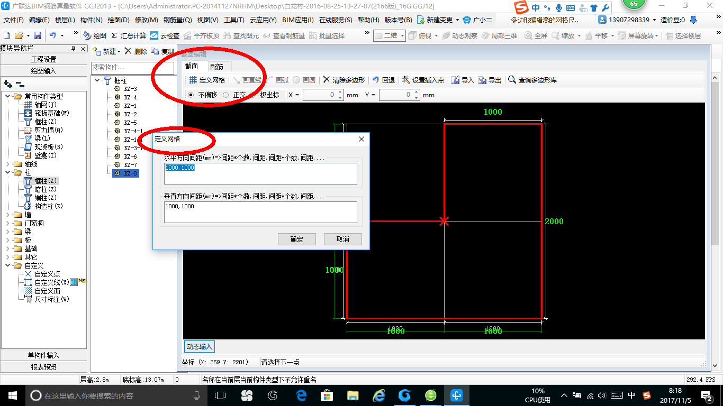Click 导入 import icon
This screenshot has height=406, width=723.
pos(462,80)
